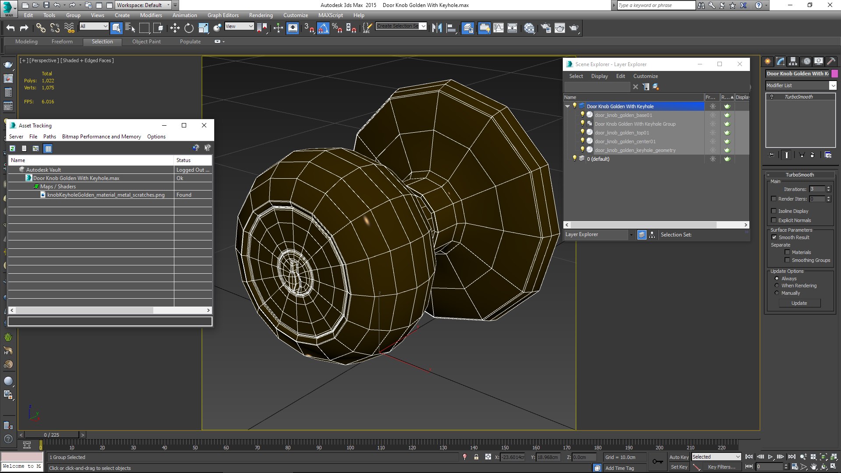Image resolution: width=841 pixels, height=473 pixels.
Task: Enable Explicit Normals checkbox
Action: 774,220
